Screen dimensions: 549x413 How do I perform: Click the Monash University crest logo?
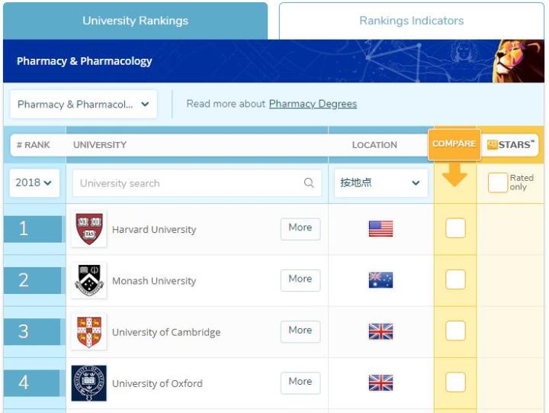click(x=89, y=280)
